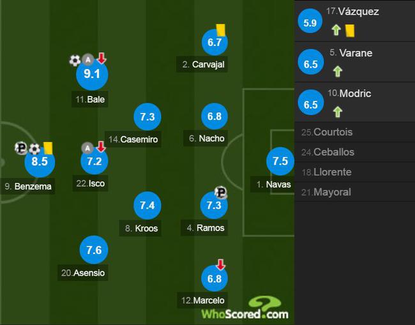Viewport: 415px width, 325px height.
Task: Click Varane's green substitution arrow
Action: [x=338, y=72]
